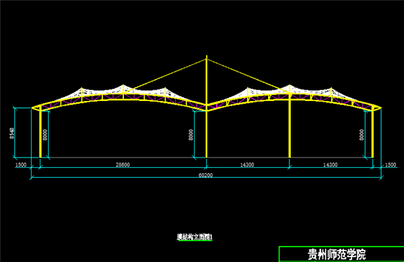Select the yellow column between the 14300 spans
Viewport: 404px width, 262px height.
290,126
